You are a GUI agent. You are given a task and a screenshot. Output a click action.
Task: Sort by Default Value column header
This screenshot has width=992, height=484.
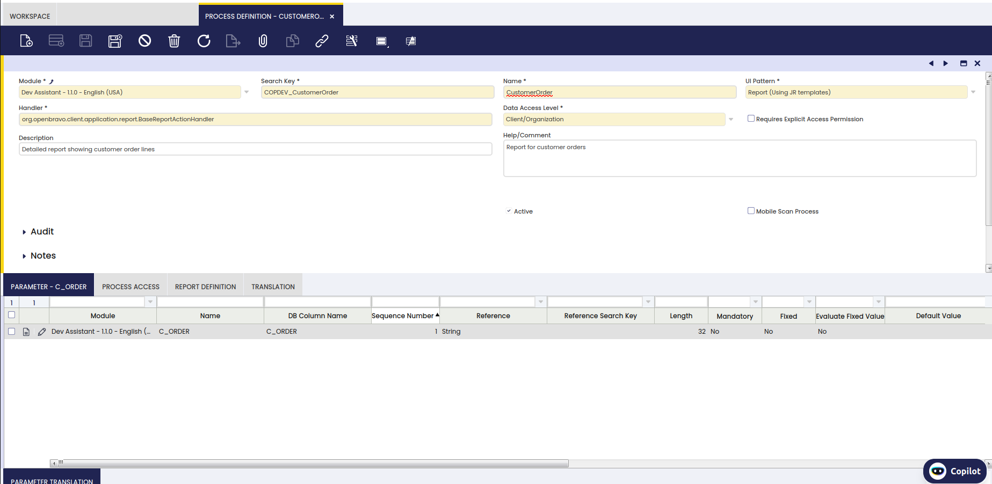tap(938, 316)
